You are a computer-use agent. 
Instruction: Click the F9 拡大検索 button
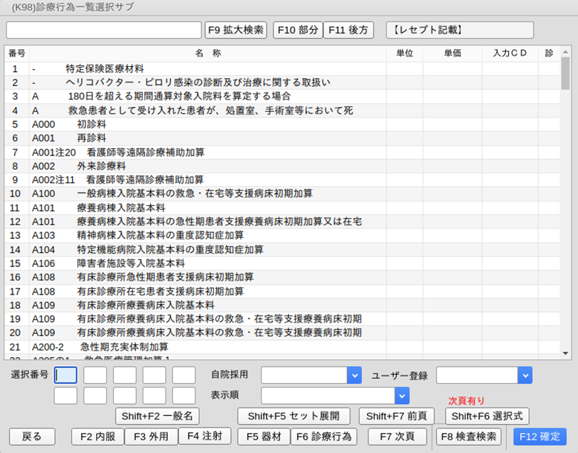[236, 30]
